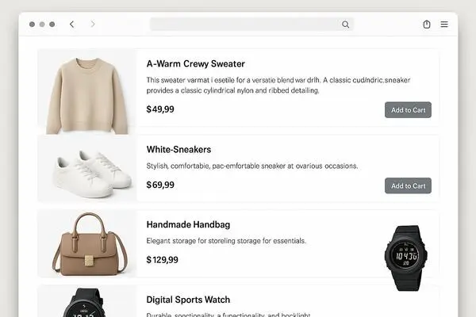Click the middle window dot
Viewport: 476px width, 317px height.
point(42,25)
